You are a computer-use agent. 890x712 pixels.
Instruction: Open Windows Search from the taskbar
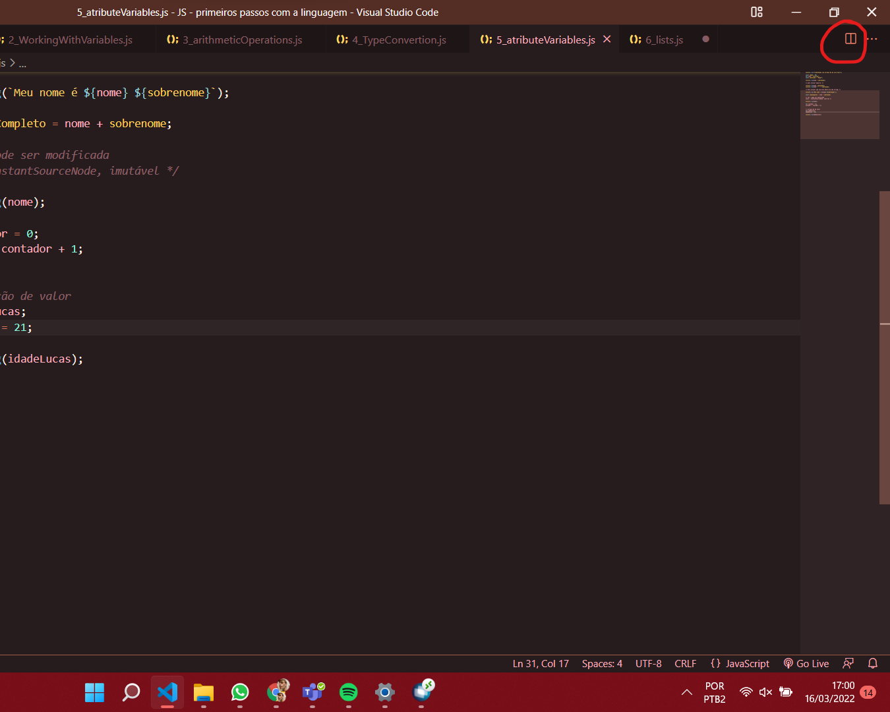pyautogui.click(x=131, y=692)
